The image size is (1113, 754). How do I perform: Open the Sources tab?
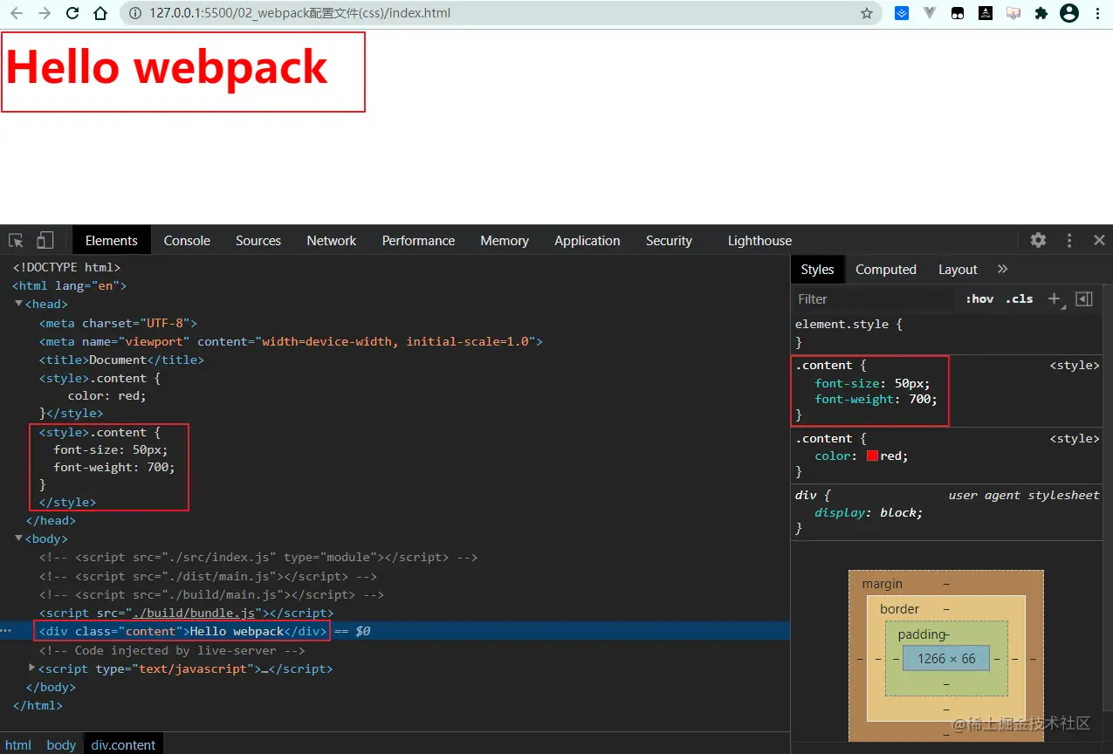258,240
